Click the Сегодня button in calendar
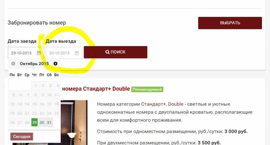The height and width of the screenshot is (145, 270). pyautogui.click(x=22, y=137)
